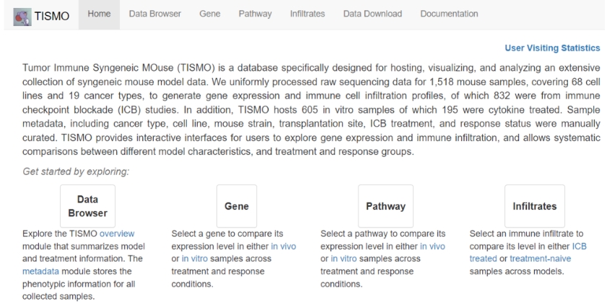This screenshot has height=304, width=607.
Task: Open the ICB treated link
Action: click(x=528, y=253)
